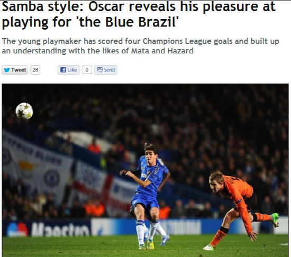Send the article using Facebook Send
This screenshot has height=257, width=291.
[x=106, y=70]
